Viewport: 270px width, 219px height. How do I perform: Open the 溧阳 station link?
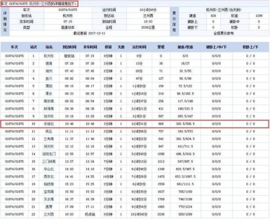49,86
